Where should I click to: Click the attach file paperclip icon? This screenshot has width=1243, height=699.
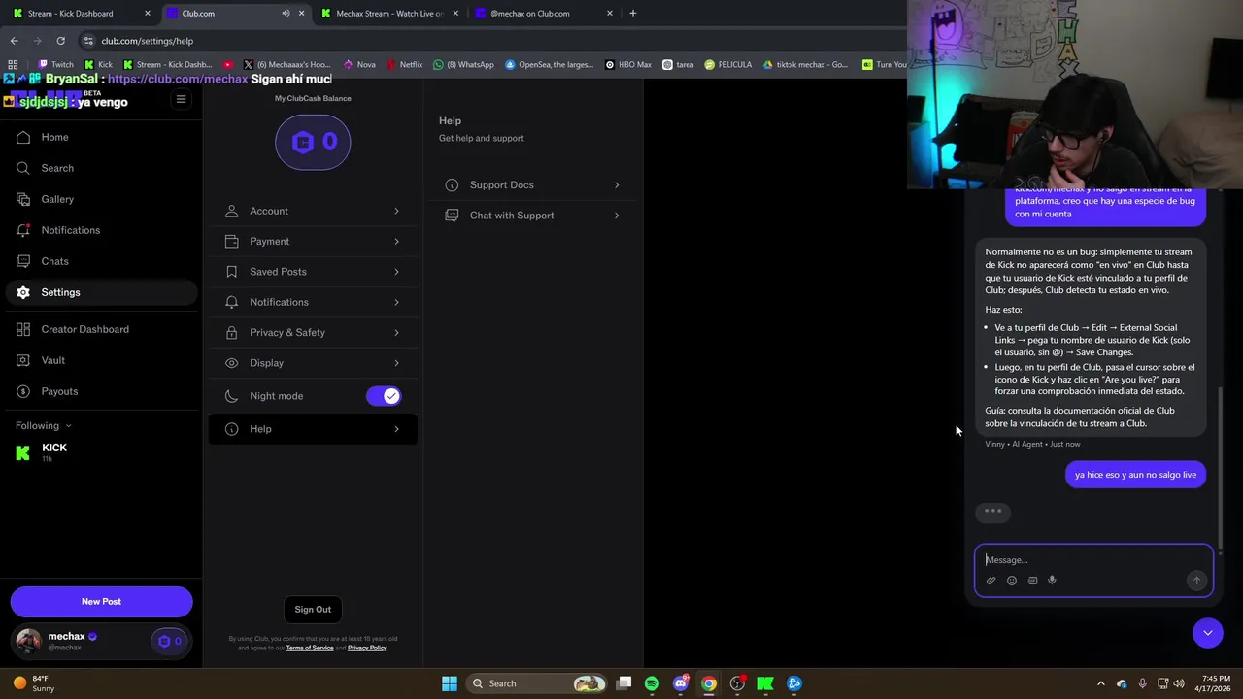coord(991,581)
